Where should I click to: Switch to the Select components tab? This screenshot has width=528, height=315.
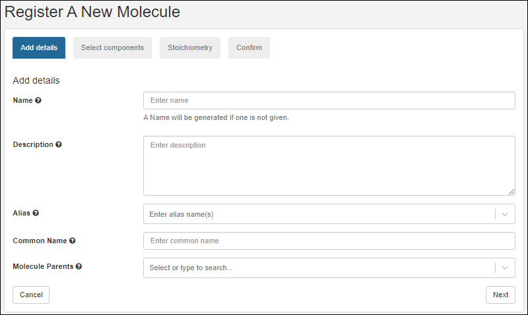click(112, 47)
